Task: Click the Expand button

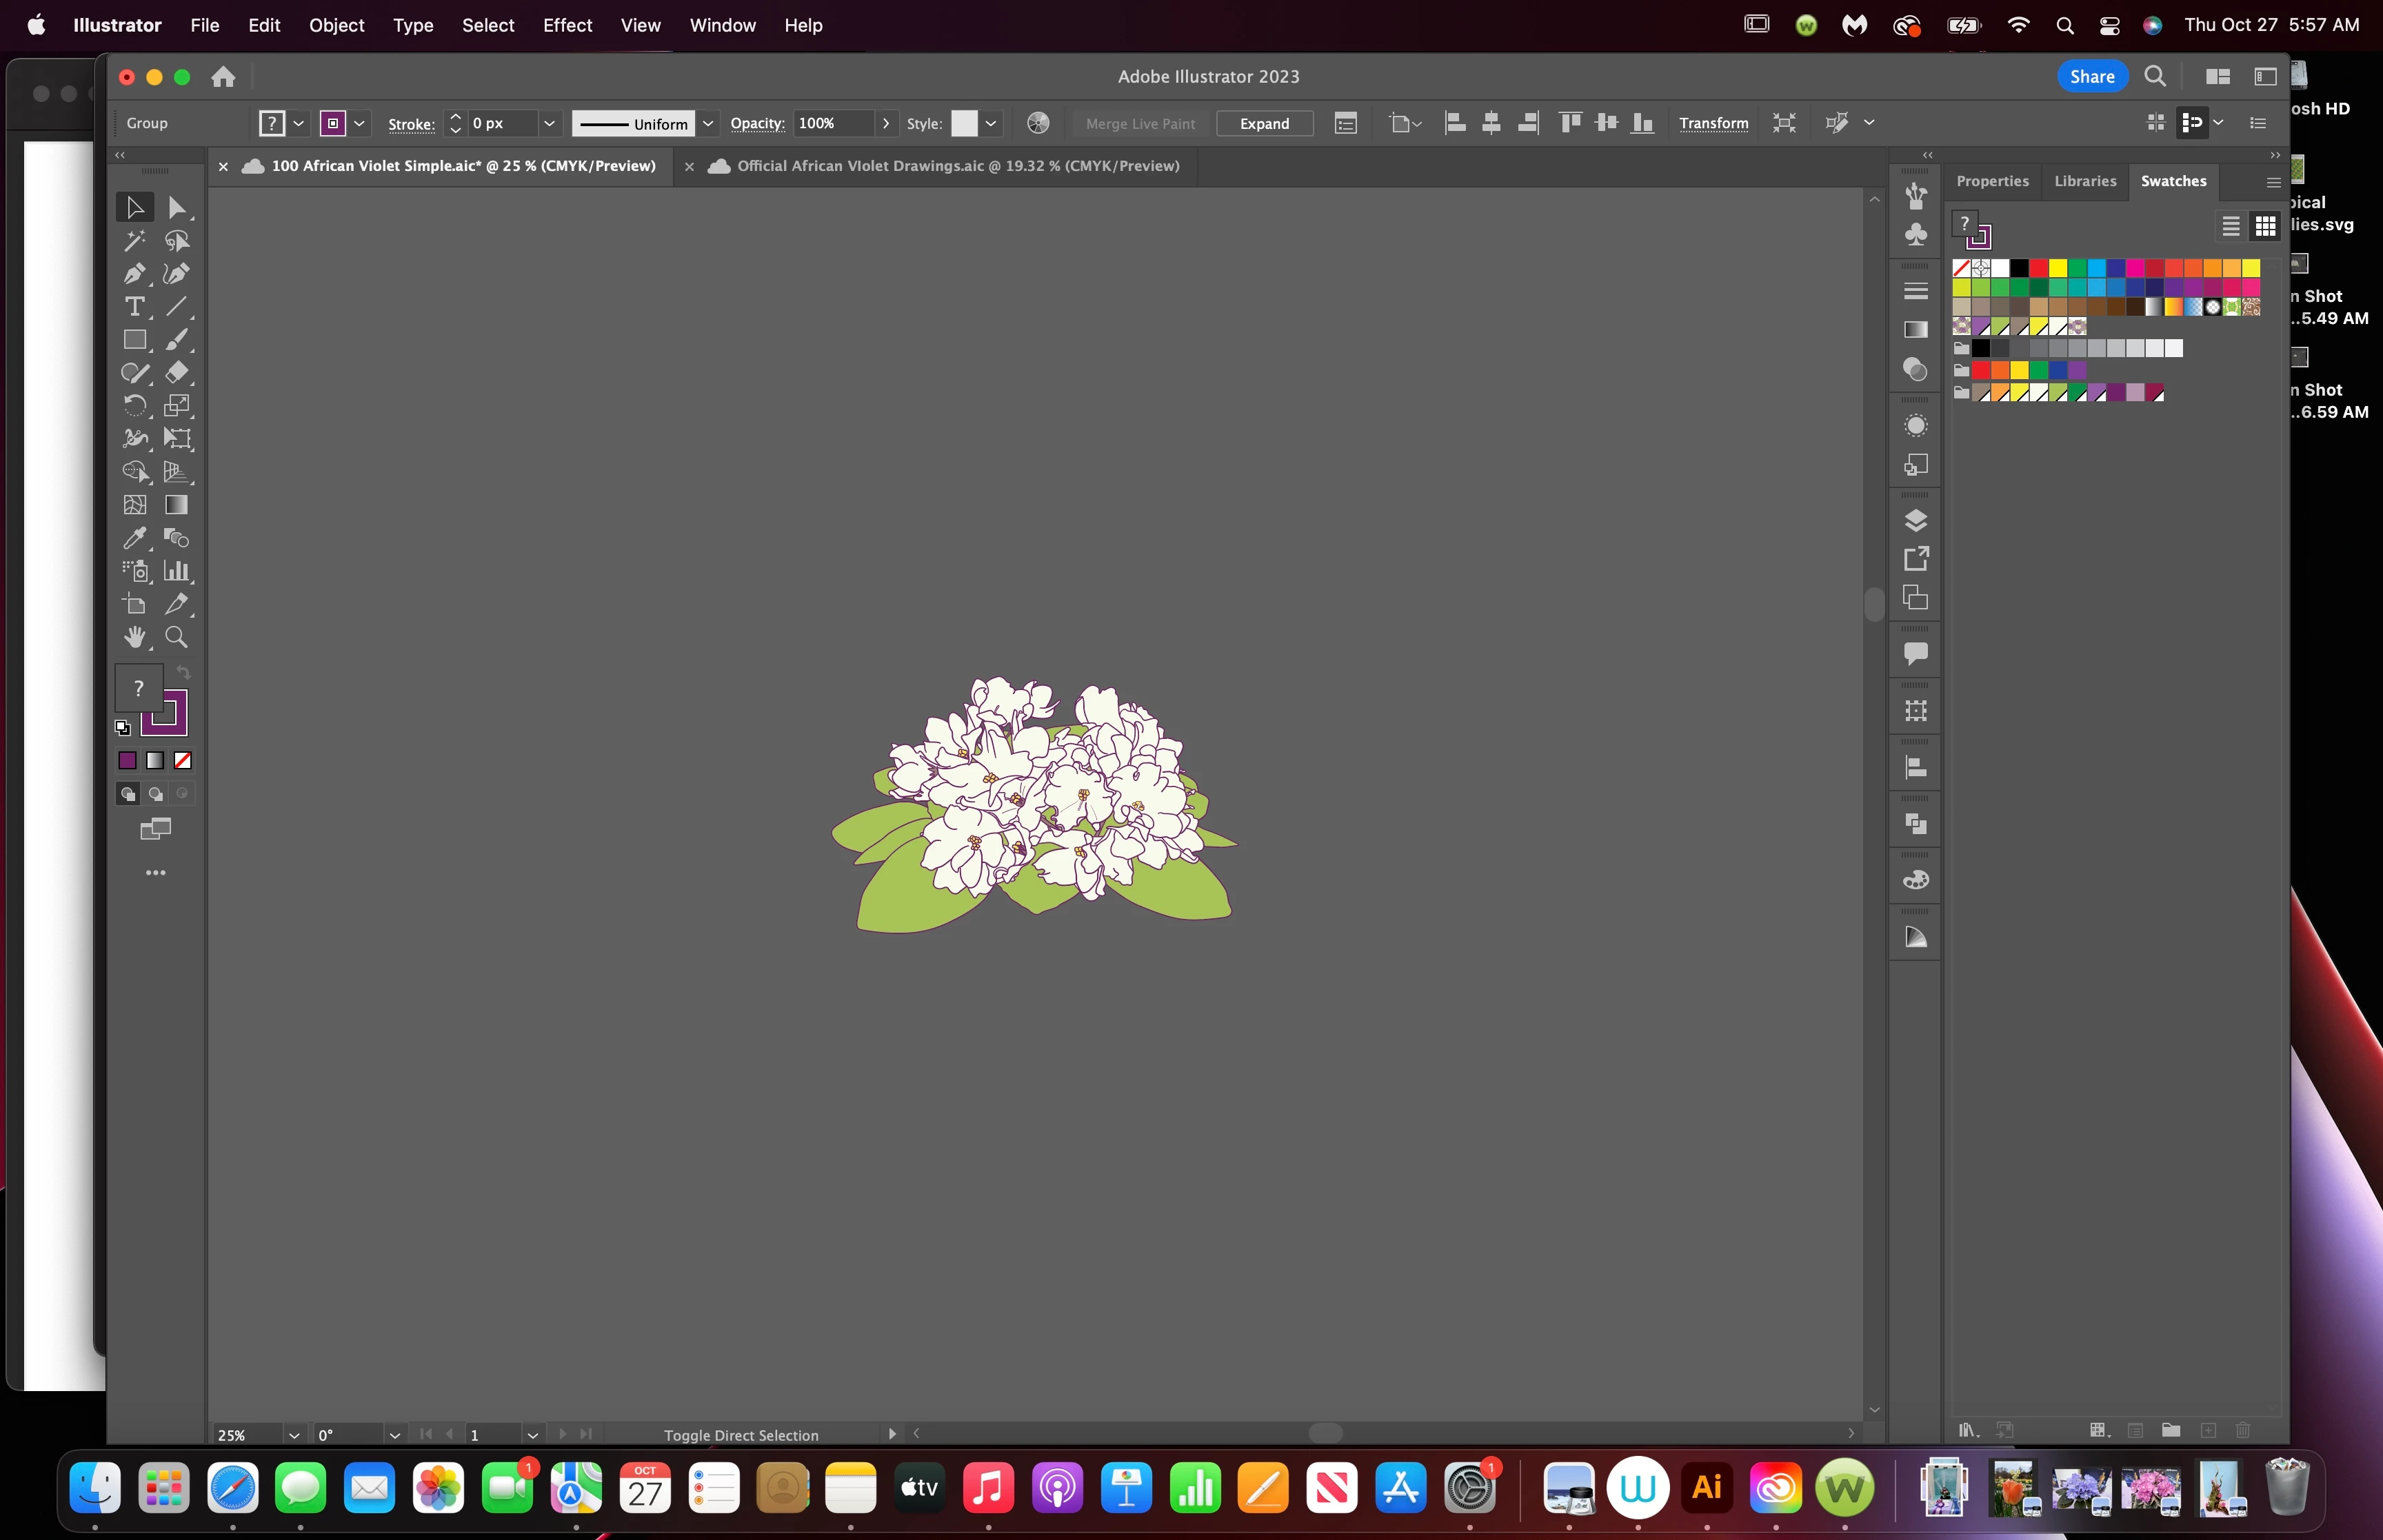Action: (x=1264, y=123)
